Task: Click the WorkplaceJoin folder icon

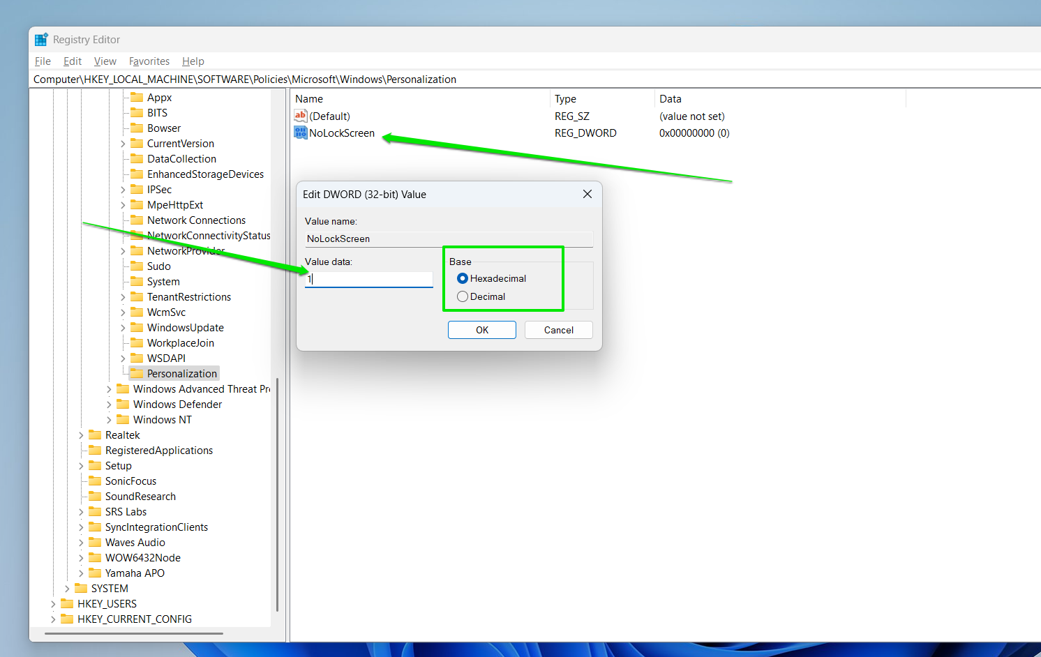Action: pyautogui.click(x=137, y=343)
